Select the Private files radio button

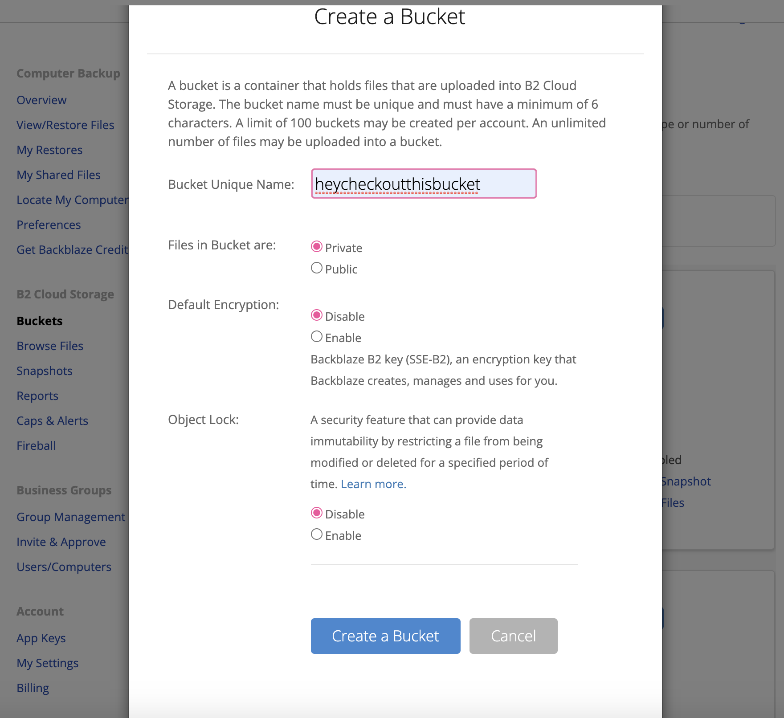click(x=317, y=247)
